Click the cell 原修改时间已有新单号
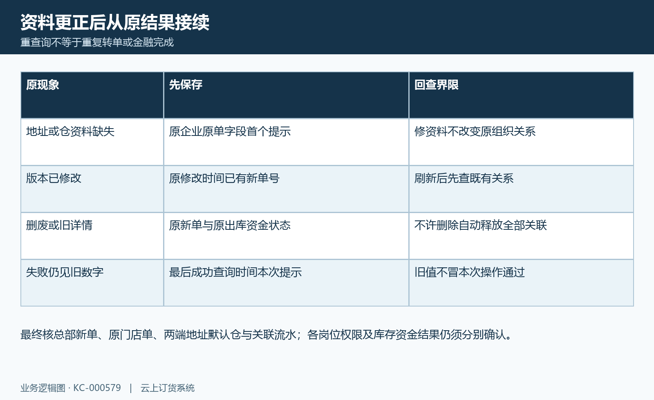The image size is (654, 400). pyautogui.click(x=286, y=189)
